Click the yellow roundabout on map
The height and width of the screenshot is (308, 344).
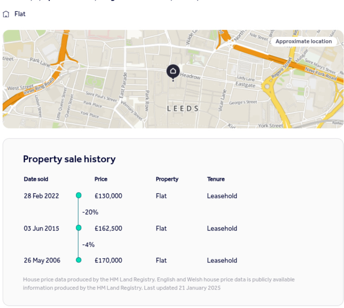(267, 86)
